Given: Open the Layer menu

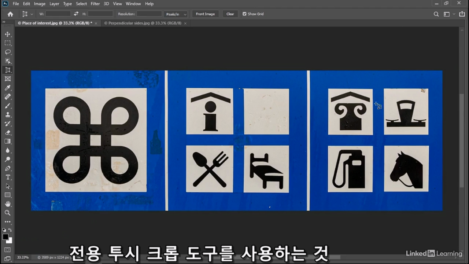Looking at the screenshot, I should [54, 4].
